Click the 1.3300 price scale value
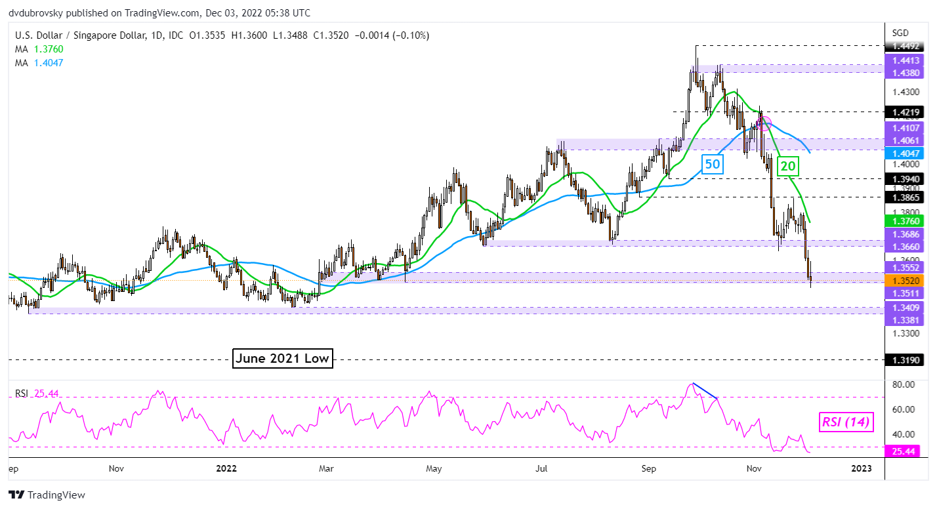The image size is (937, 509). (x=906, y=334)
